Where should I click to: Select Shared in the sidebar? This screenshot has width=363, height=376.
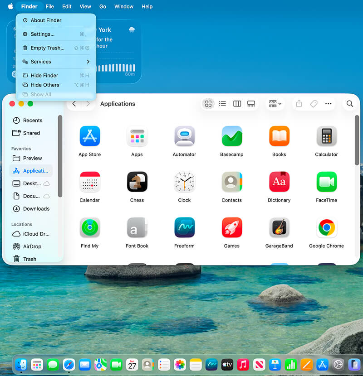(x=31, y=133)
